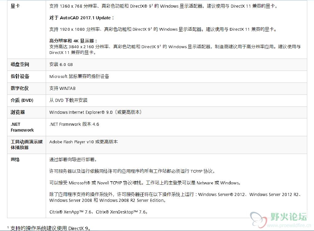The image size is (314, 231).
Task: Click the 1360 x 768 分辨率 sentence
Action: tap(164, 6)
